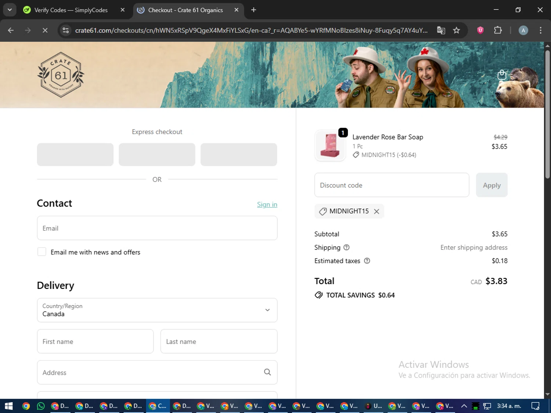View site information icon in address bar

66,30
